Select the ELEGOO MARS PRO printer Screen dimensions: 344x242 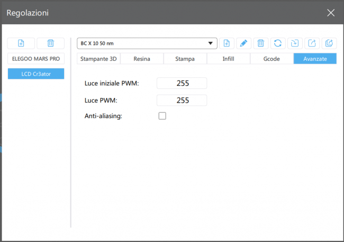[x=36, y=59]
